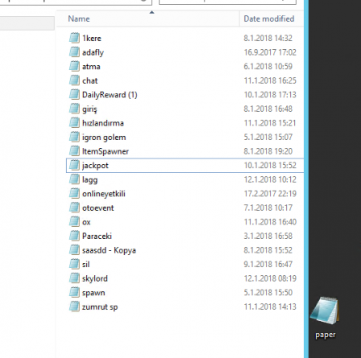Click the spawn file icon

[74, 293]
